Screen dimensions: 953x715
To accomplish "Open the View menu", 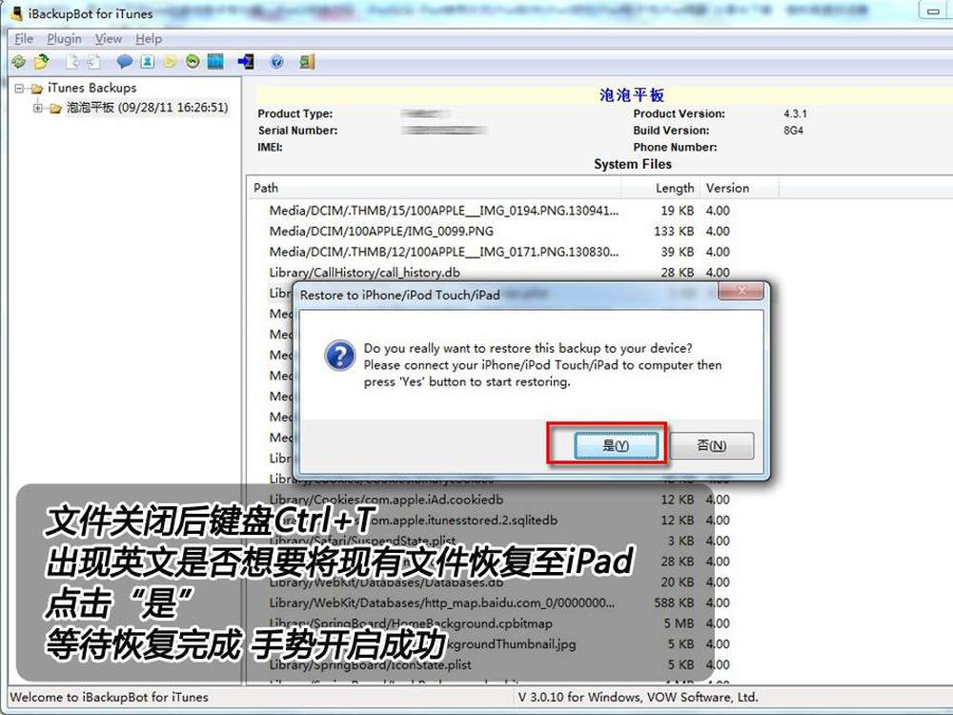I will pyautogui.click(x=108, y=39).
